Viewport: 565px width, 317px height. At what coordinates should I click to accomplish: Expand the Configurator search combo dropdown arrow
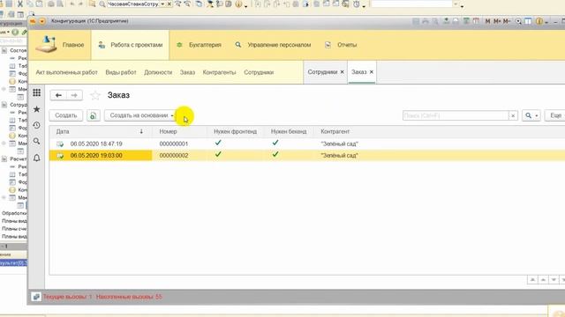click(x=162, y=4)
